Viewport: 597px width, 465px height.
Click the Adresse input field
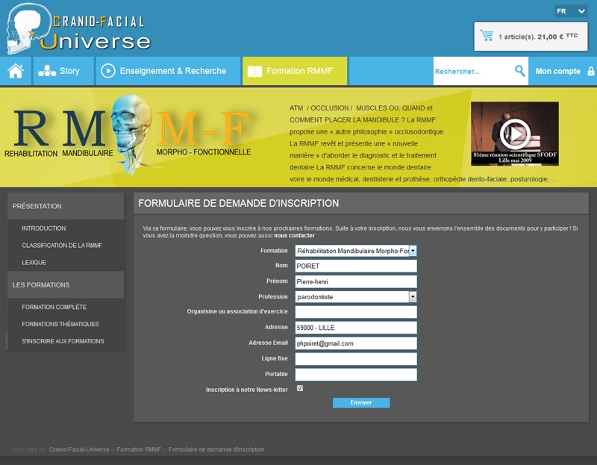point(356,328)
